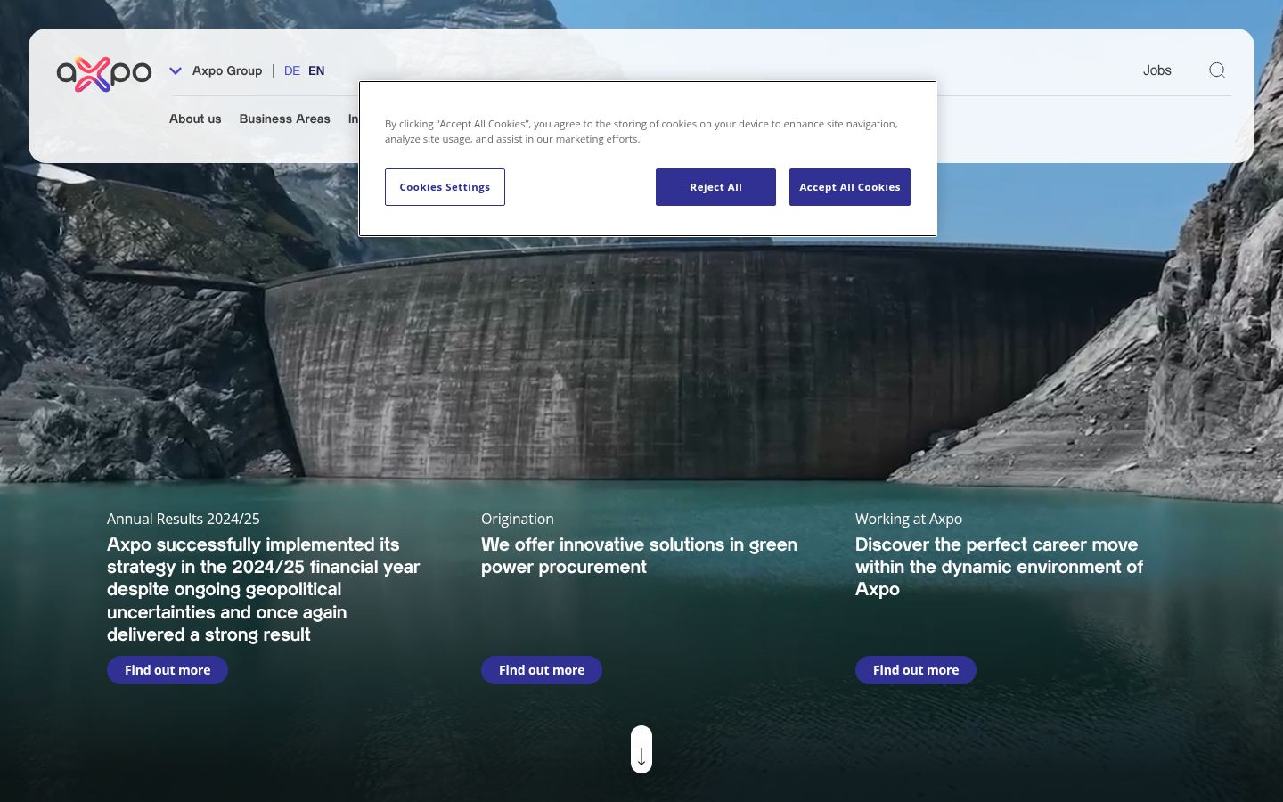Screen dimensions: 1283x802
Task: Find out more about Annual Results 2024/25
Action: point(168,670)
